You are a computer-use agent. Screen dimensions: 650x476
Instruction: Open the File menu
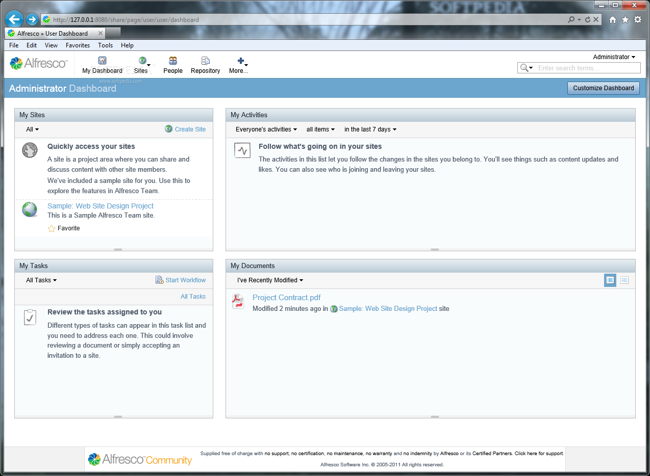tap(14, 45)
